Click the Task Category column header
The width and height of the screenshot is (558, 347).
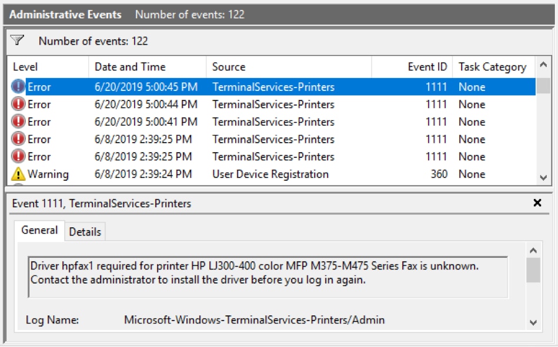tap(492, 67)
